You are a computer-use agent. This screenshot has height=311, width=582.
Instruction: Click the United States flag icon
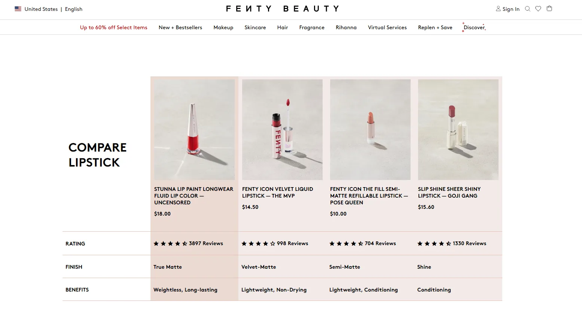18,8
